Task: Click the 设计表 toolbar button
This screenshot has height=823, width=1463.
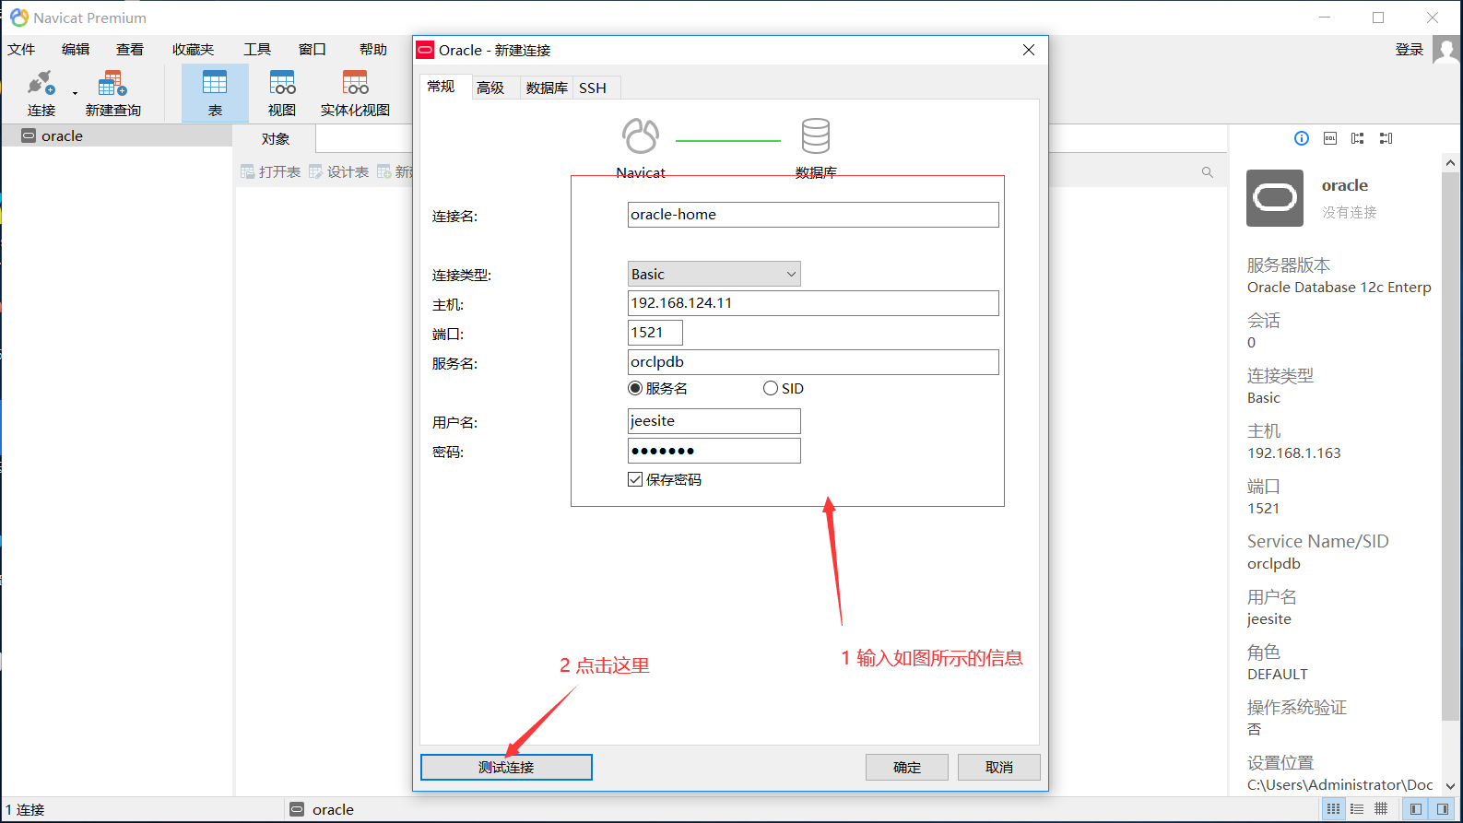Action: click(339, 172)
